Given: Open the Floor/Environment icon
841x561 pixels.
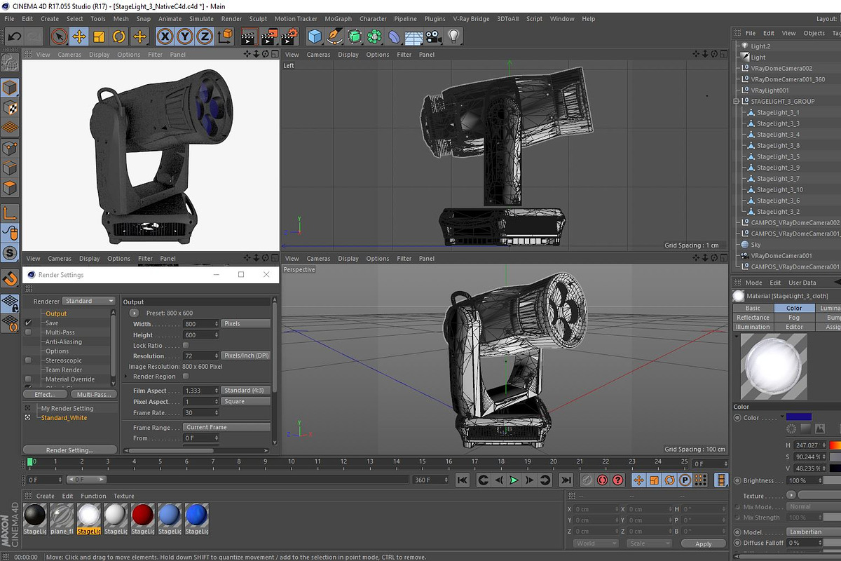Looking at the screenshot, I should tap(414, 36).
